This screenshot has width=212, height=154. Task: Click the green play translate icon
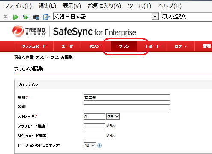click(16, 17)
